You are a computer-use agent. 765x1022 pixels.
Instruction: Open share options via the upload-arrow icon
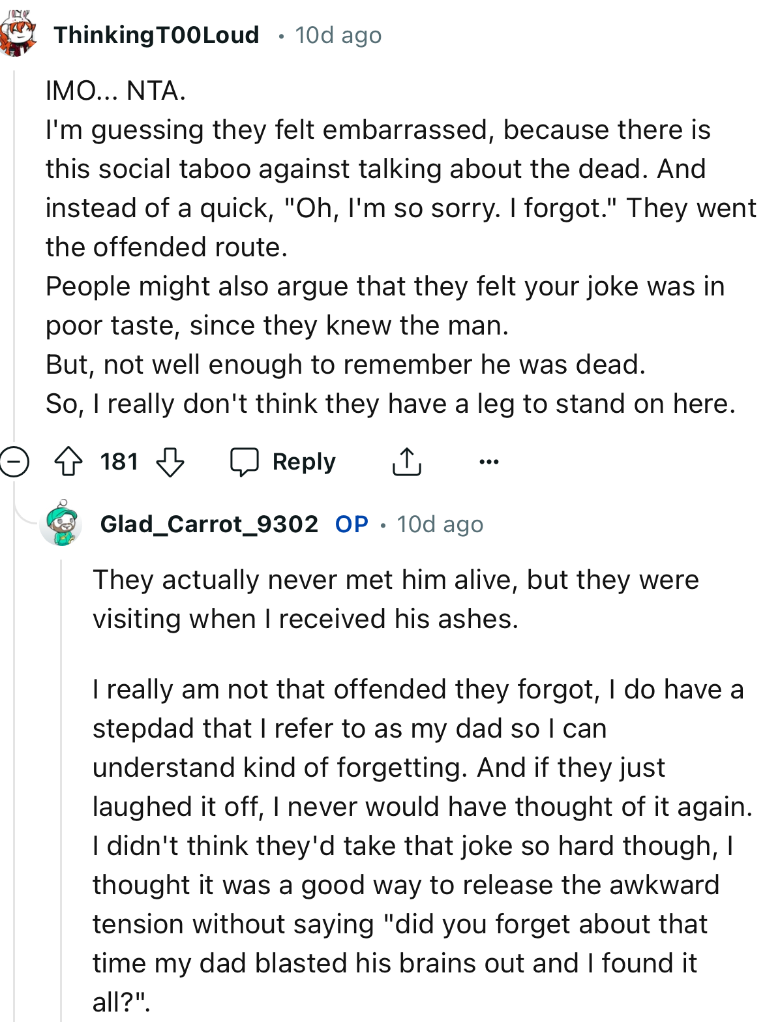406,461
